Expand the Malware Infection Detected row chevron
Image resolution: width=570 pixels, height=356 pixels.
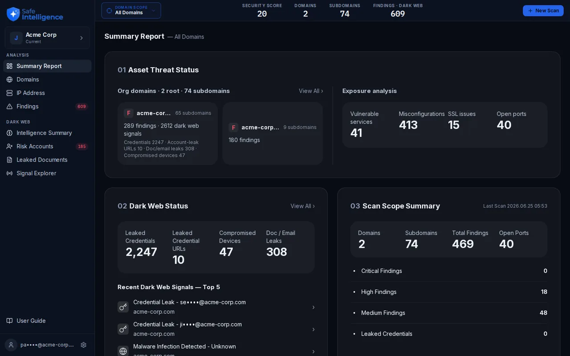tap(313, 351)
